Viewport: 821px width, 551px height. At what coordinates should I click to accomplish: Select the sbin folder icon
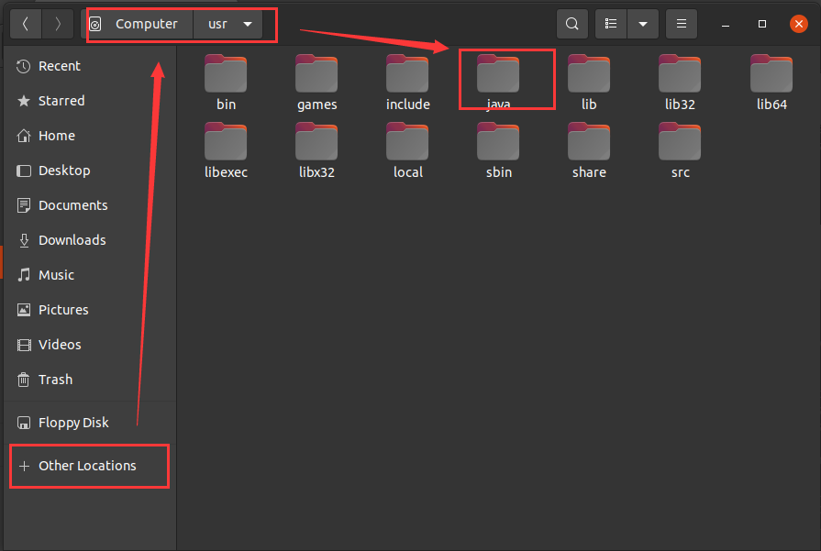498,142
